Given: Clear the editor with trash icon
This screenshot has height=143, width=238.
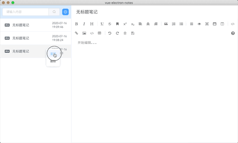Looking at the screenshot, I should coord(125,33).
